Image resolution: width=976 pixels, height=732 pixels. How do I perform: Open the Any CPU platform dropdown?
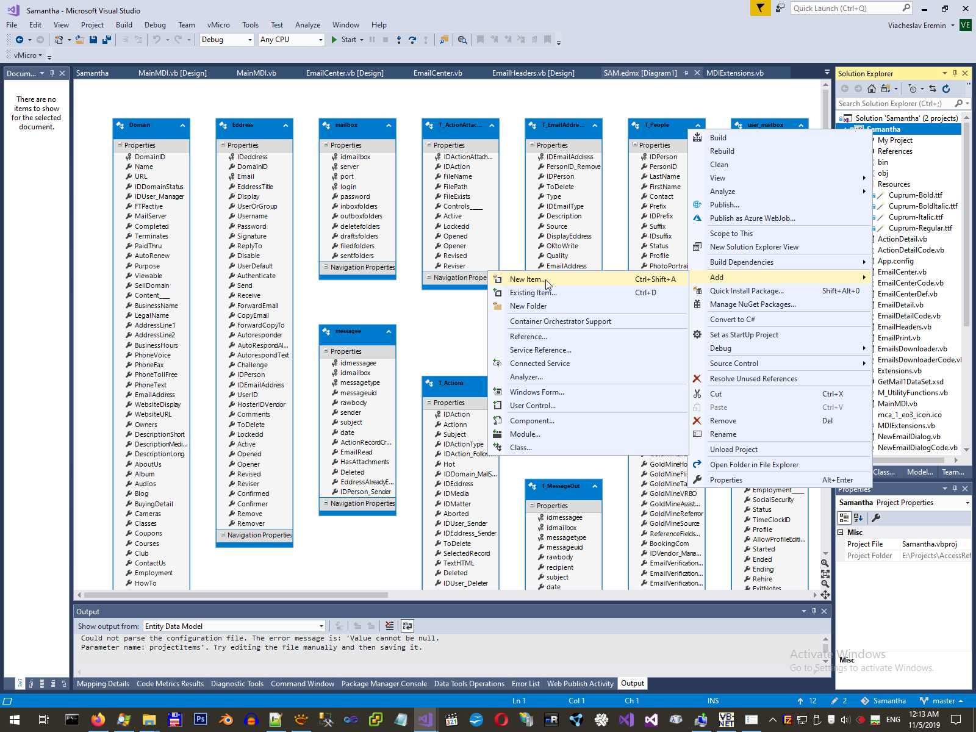[x=292, y=40]
